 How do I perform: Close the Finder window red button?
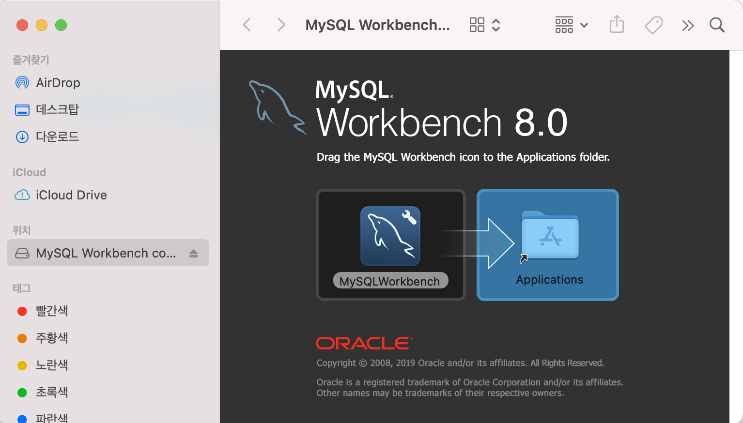(22, 25)
